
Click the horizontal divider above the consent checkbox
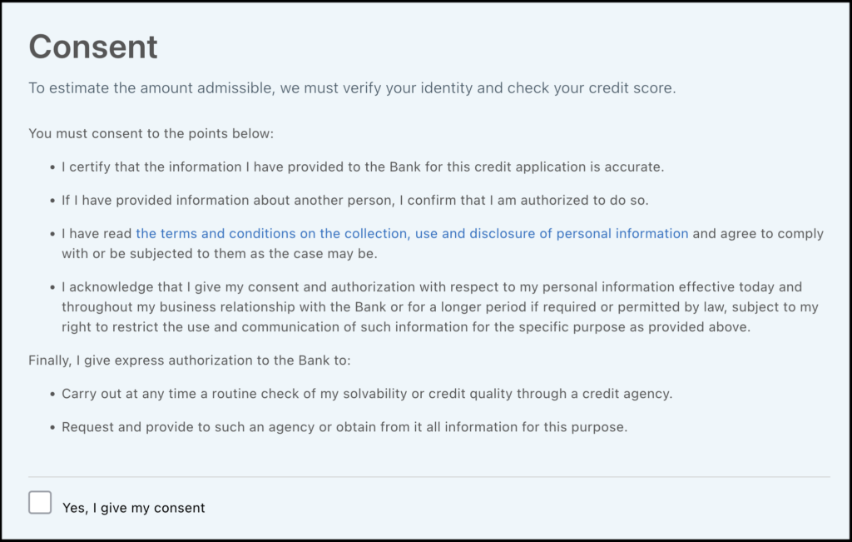[x=428, y=477]
